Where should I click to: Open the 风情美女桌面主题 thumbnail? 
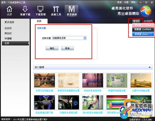point(68,102)
